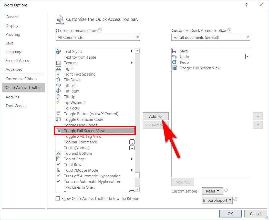Viewport: 269px width, 220px height.
Task: Expand the Top of Page submenu arrow
Action: tap(132, 159)
